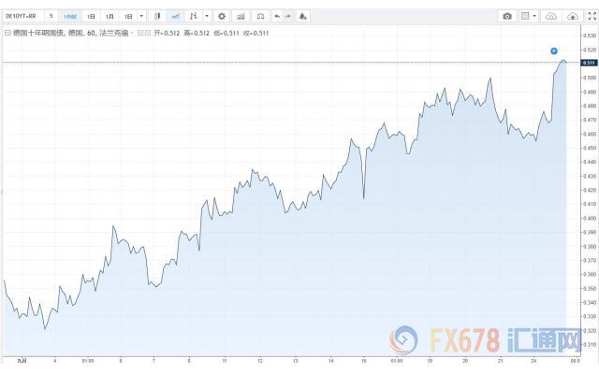Collapse the chart legend title toggle
Viewport: 599px width, 374px height.
pos(7,32)
